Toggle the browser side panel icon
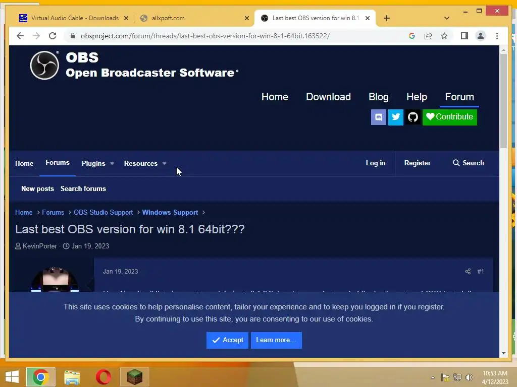The width and height of the screenshot is (517, 387). point(464,36)
